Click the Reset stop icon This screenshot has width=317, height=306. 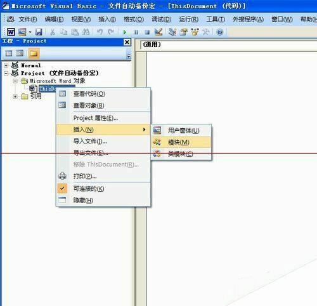click(147, 32)
